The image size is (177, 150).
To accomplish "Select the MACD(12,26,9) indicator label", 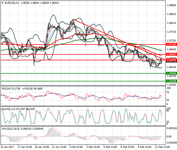I will 11,129.
